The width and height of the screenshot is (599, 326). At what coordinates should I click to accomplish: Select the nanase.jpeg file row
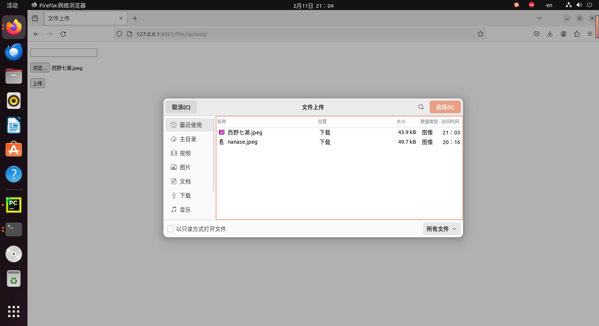point(242,142)
